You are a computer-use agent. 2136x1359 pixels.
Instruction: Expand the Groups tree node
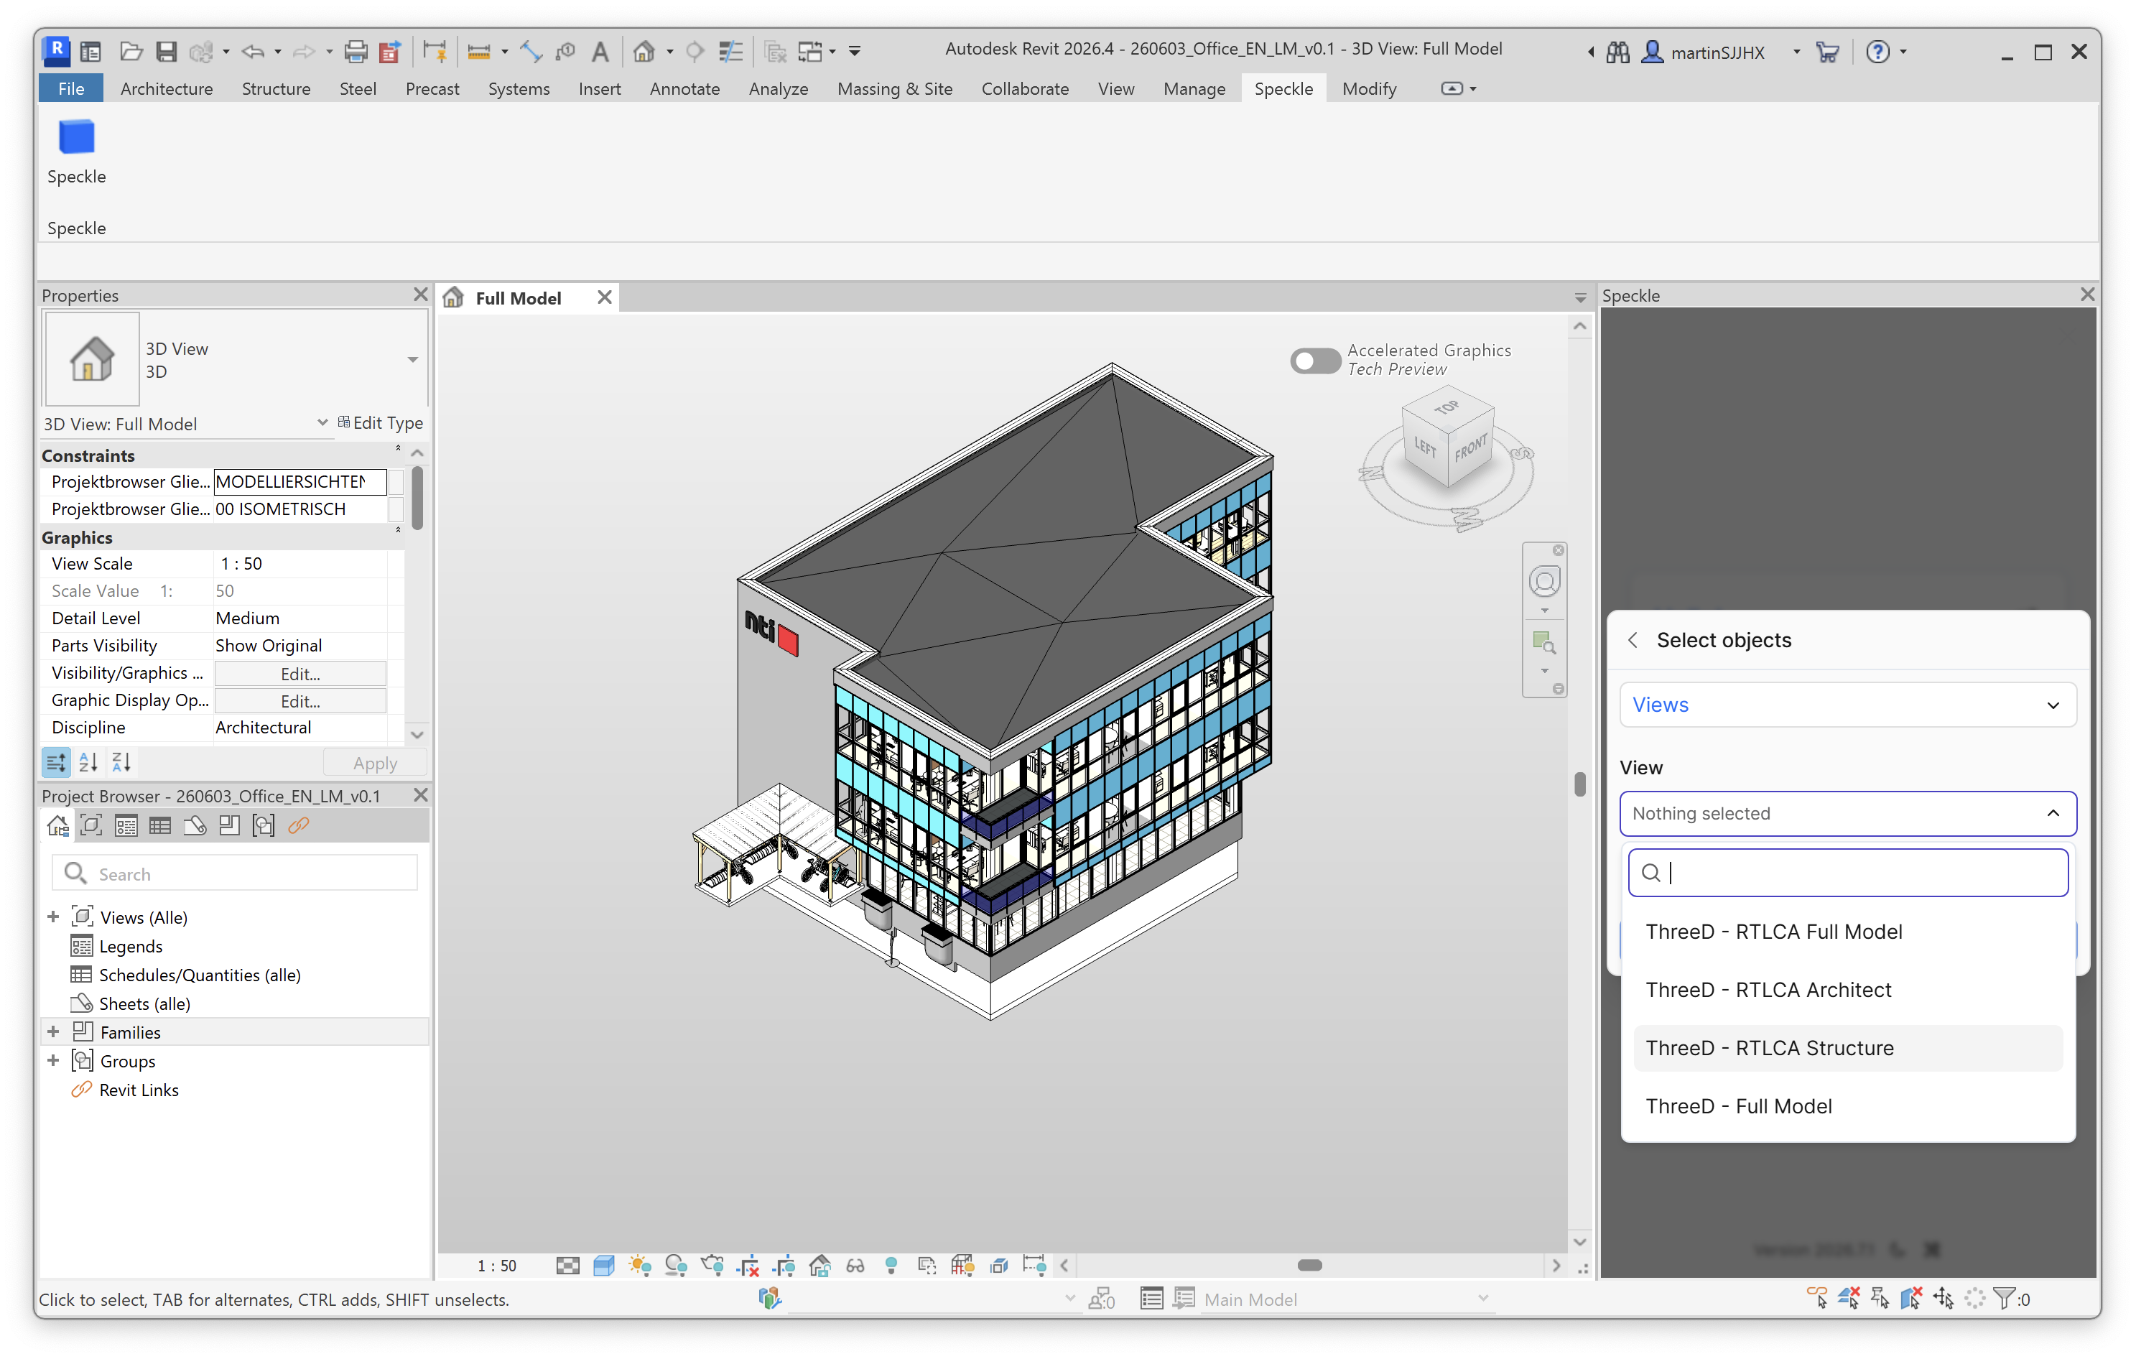point(53,1060)
